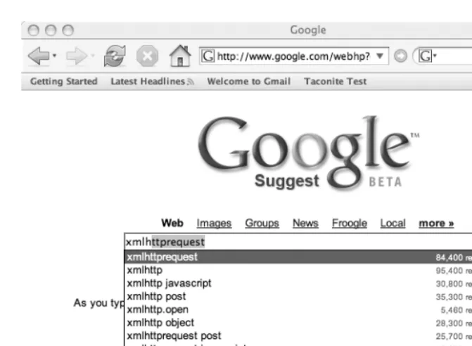This screenshot has width=472, height=346.
Task: Open the RSS feed icon next to Latest Headlines
Action: [x=190, y=82]
